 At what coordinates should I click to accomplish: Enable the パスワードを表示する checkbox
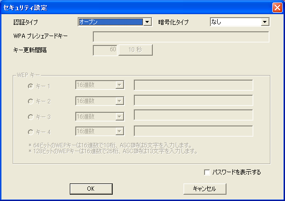[x=207, y=172]
